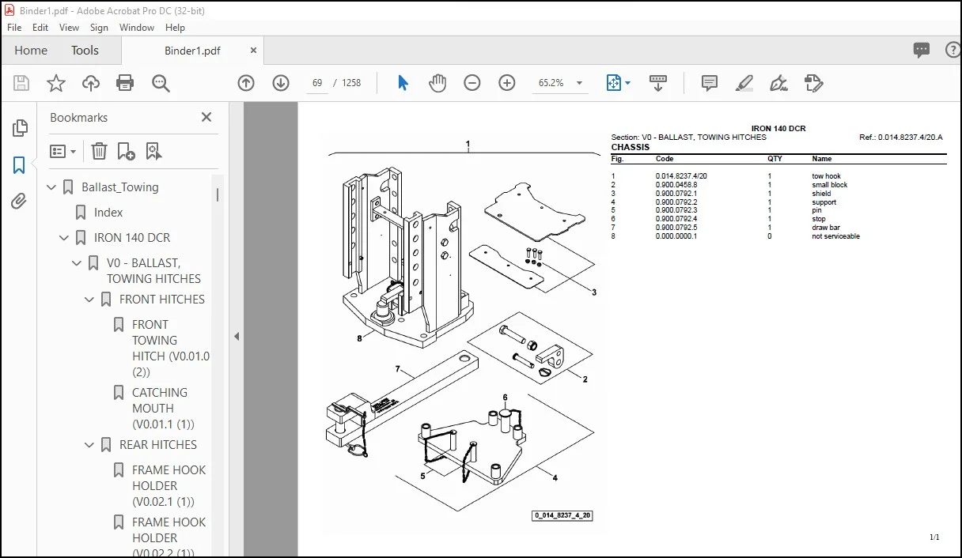Open FRONT TOWING HITCH (V0.01.0) bookmark

point(171,348)
